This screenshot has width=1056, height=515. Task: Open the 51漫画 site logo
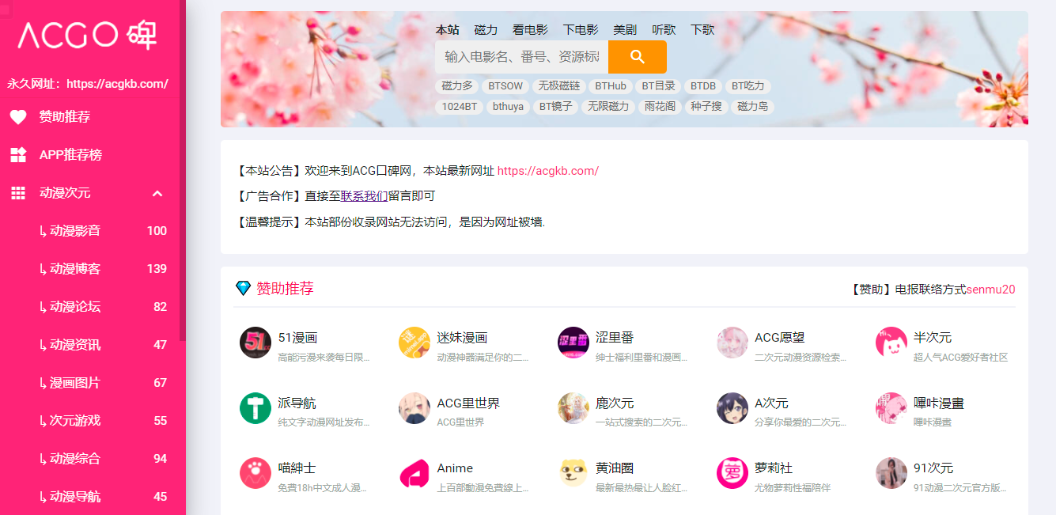255,343
